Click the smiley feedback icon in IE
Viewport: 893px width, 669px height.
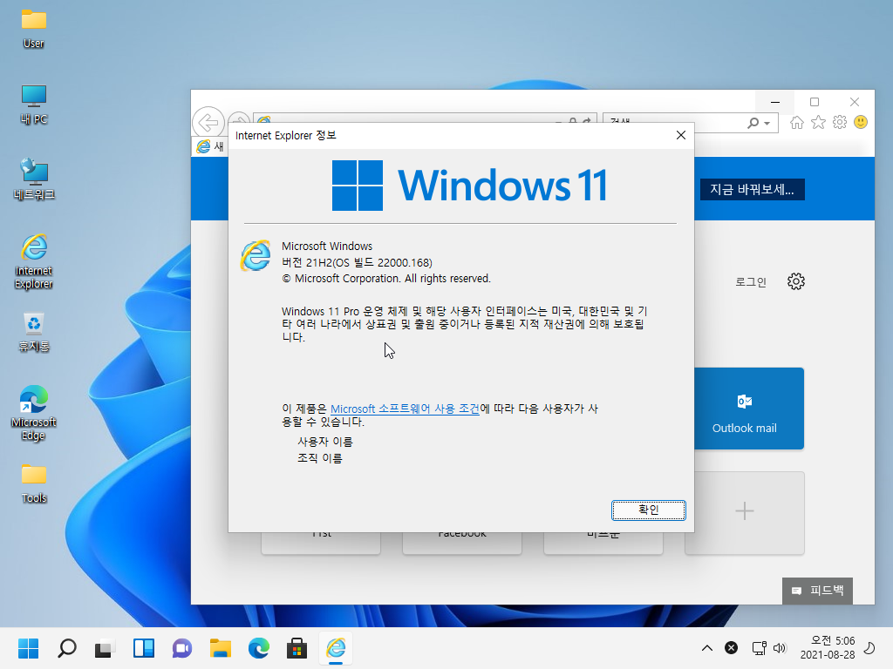click(x=861, y=122)
